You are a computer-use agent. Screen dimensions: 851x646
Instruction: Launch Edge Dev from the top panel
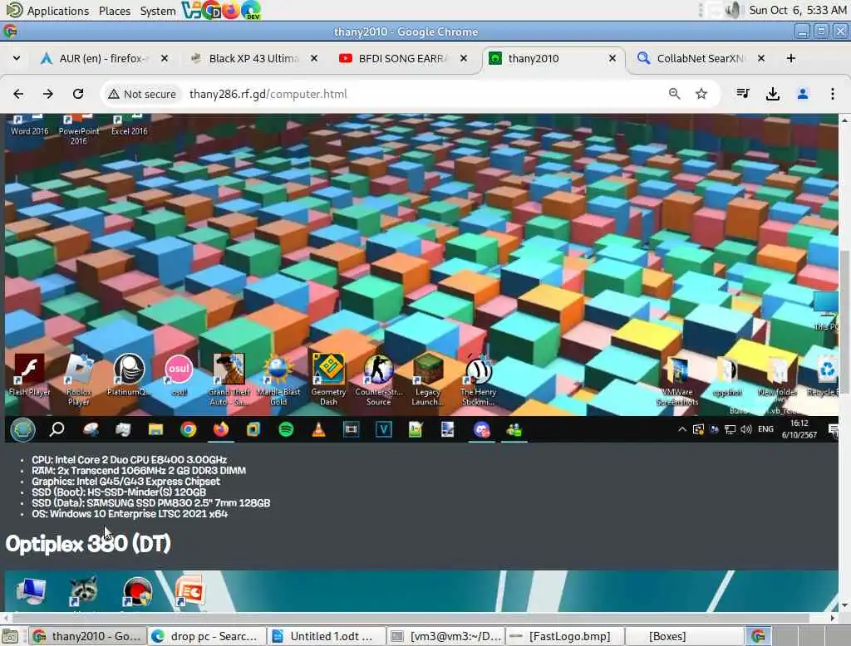(x=251, y=10)
